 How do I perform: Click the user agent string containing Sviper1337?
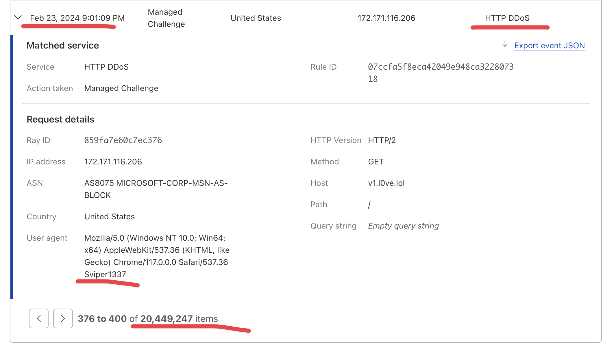tap(105, 274)
